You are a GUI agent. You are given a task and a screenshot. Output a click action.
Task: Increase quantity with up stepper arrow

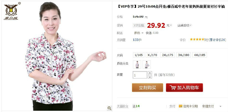tap(150, 73)
